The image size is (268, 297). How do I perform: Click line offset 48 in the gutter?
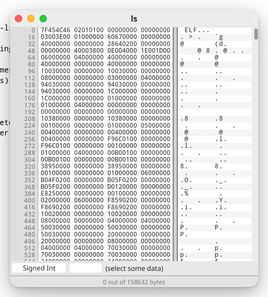point(31,51)
